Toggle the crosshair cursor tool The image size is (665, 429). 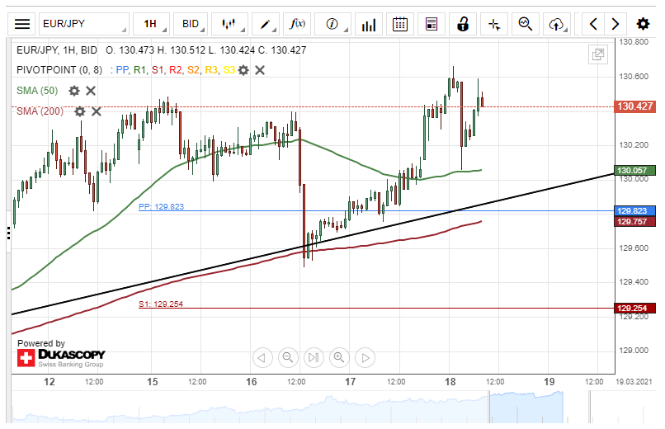coord(494,24)
